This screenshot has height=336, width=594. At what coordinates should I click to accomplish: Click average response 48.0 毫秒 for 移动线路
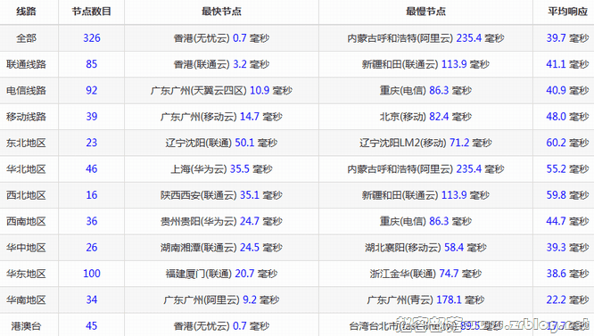(567, 117)
